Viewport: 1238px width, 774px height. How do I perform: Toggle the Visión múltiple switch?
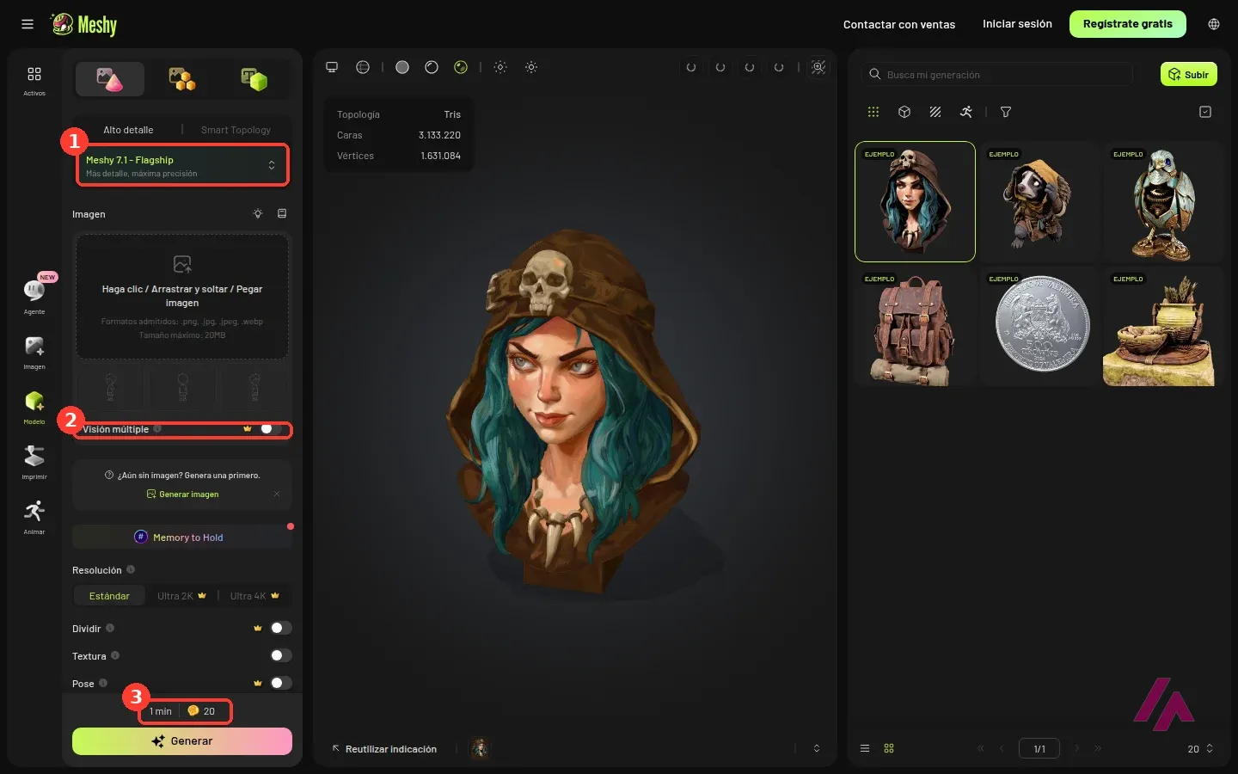point(272,428)
